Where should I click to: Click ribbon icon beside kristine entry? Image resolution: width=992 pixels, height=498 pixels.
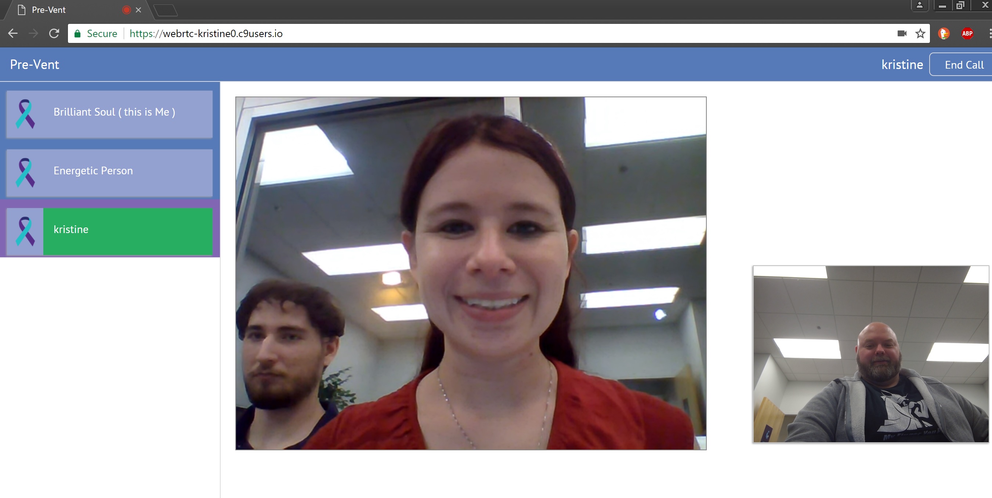(25, 231)
